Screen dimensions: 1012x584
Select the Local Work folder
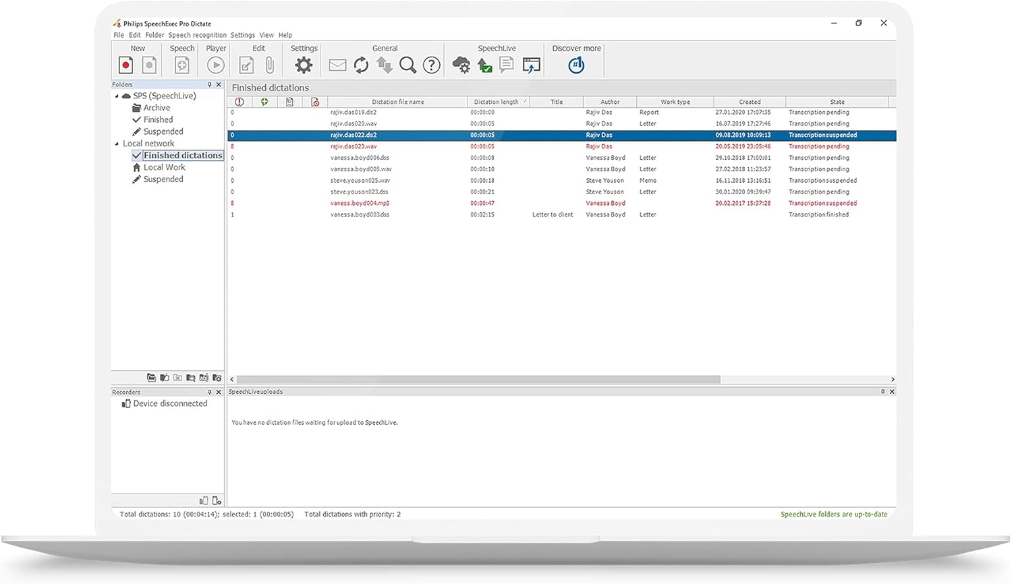pyautogui.click(x=164, y=167)
